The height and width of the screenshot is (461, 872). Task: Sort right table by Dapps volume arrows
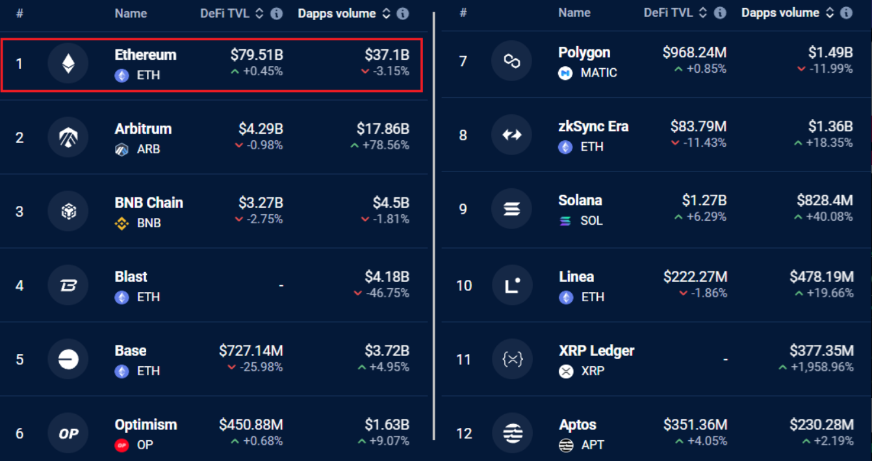(829, 13)
